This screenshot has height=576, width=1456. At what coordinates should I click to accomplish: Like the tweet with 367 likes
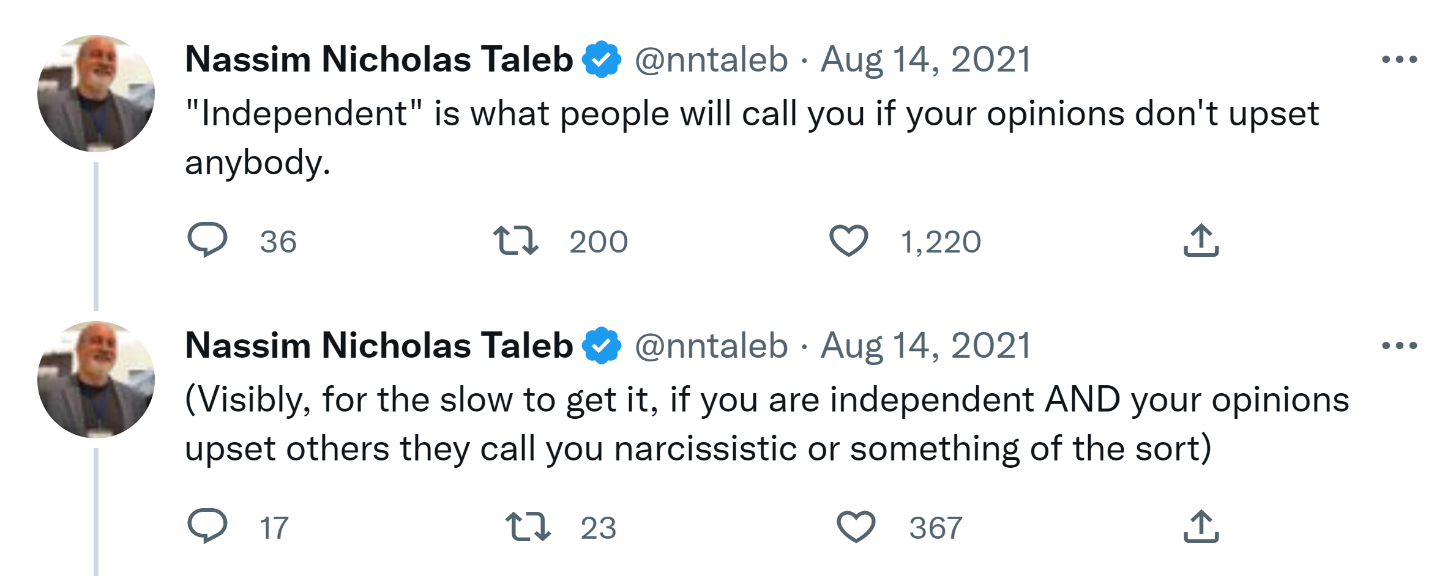[856, 526]
